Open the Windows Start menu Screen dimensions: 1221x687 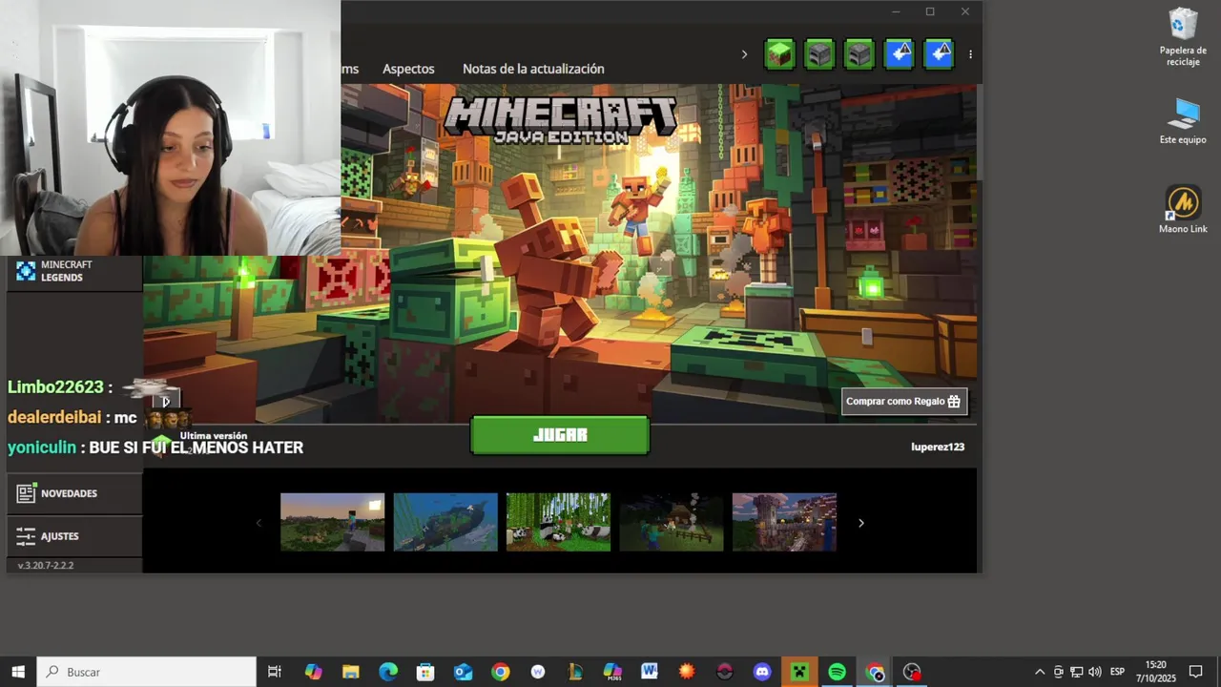click(17, 672)
